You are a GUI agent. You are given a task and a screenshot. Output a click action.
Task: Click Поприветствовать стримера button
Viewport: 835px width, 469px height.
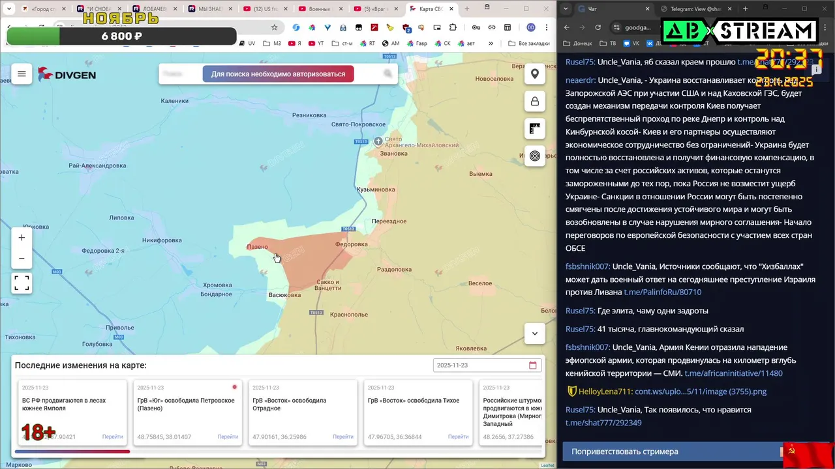click(x=672, y=451)
